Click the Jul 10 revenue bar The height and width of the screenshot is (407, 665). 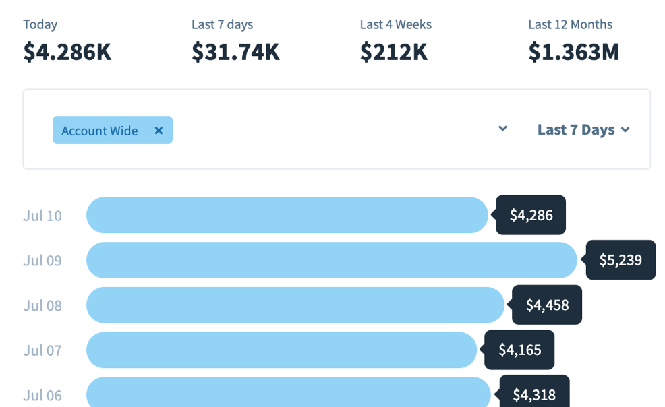287,216
